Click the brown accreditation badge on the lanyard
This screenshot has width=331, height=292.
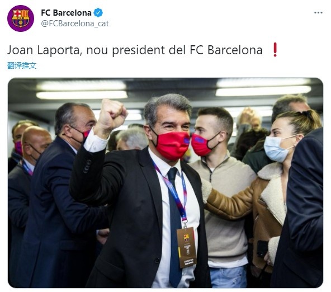(187, 247)
